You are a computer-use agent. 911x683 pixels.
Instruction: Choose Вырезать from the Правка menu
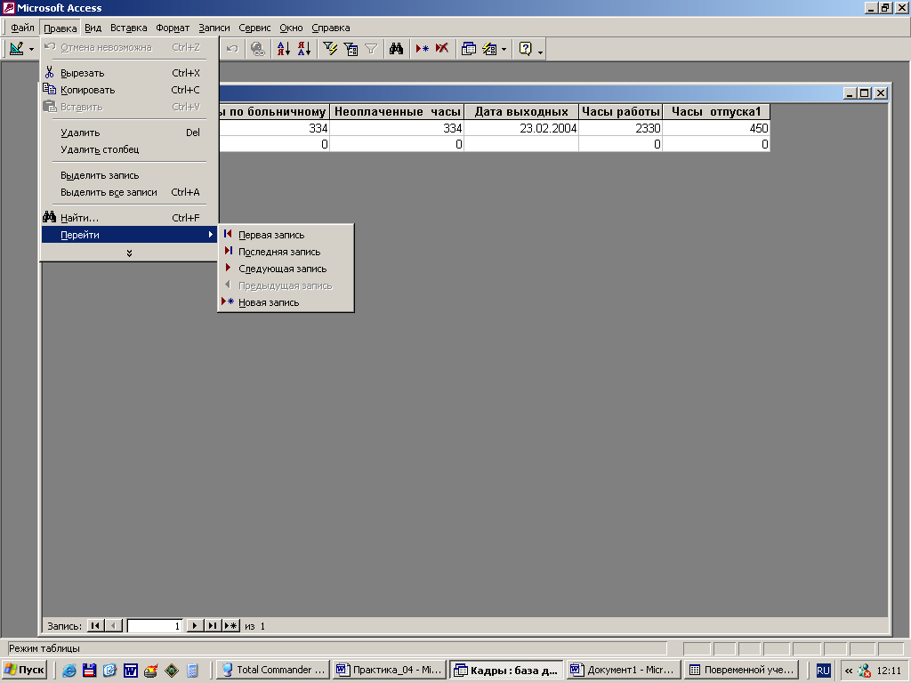tap(129, 73)
